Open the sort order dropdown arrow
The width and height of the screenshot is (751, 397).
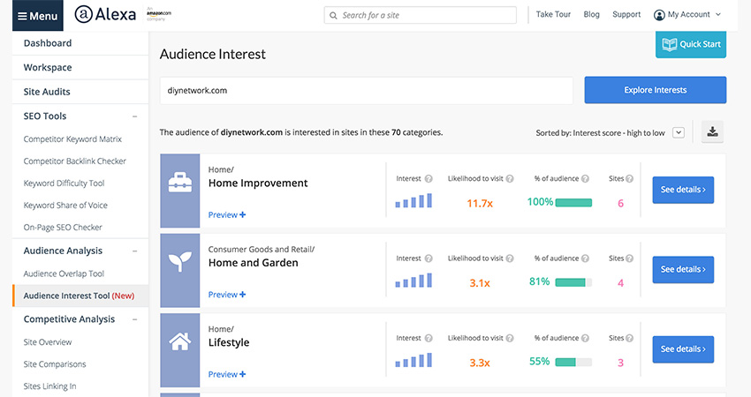pos(679,132)
